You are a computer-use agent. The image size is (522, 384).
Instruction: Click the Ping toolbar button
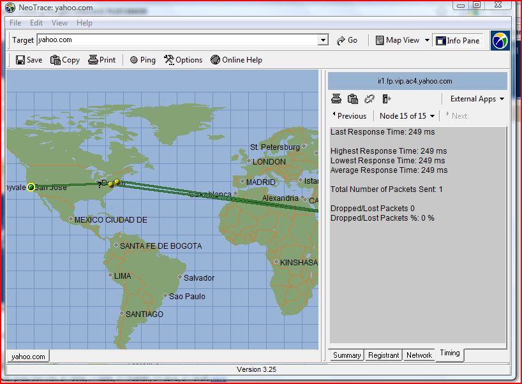point(143,60)
